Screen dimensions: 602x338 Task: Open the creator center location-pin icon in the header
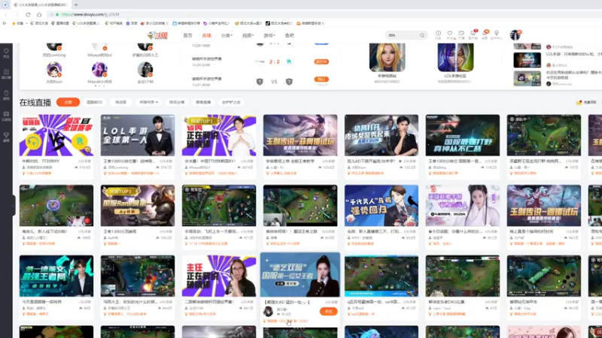(497, 35)
